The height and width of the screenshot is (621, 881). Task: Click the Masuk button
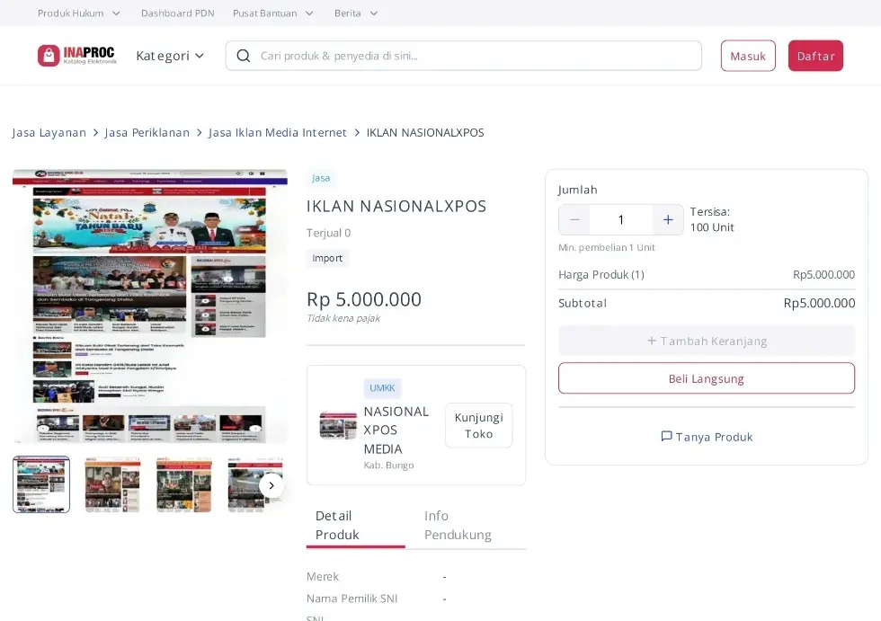(x=748, y=56)
